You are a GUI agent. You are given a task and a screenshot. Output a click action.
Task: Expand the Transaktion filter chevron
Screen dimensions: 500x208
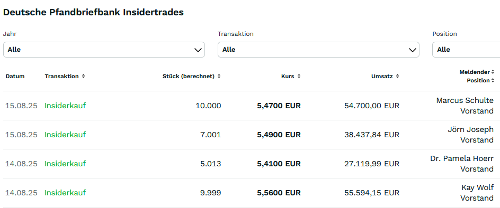(x=413, y=50)
